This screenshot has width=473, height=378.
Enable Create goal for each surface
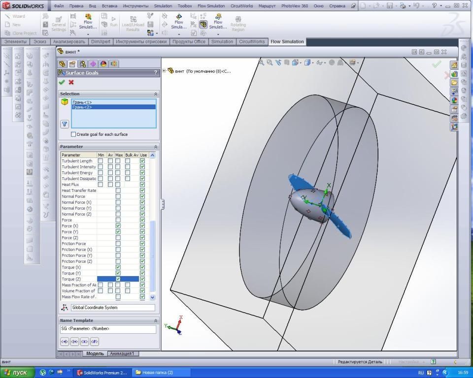[x=73, y=134]
